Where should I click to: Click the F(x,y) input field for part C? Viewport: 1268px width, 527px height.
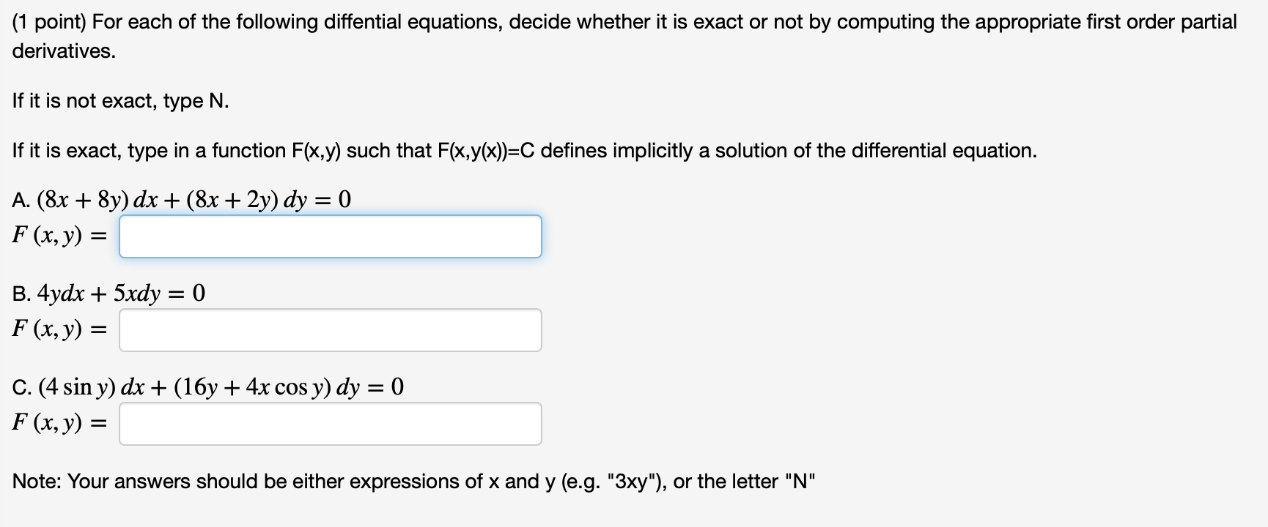pos(329,423)
